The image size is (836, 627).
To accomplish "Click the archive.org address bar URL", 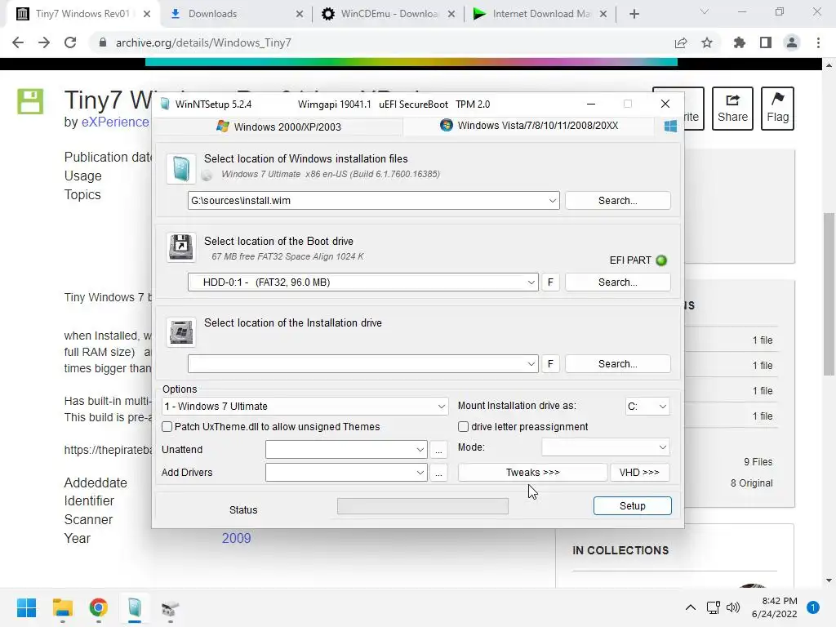I will coord(203,42).
